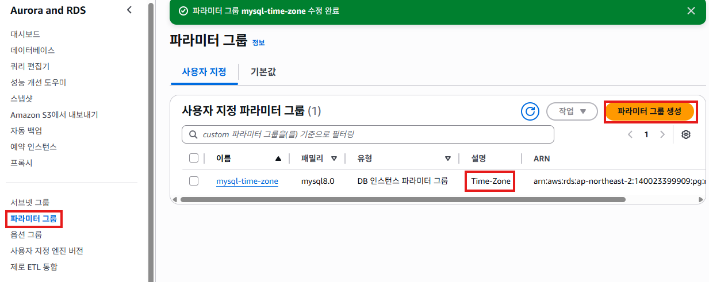Go to previous page of results
709x282 pixels.
(630, 134)
